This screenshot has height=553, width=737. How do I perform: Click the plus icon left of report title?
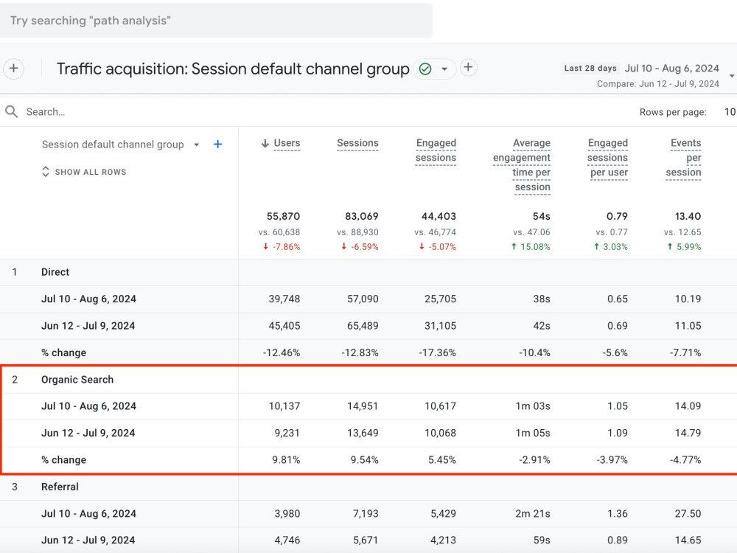(x=13, y=69)
